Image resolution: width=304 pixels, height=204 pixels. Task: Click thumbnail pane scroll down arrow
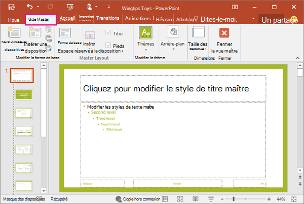(44, 191)
